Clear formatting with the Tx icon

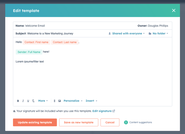33,101
